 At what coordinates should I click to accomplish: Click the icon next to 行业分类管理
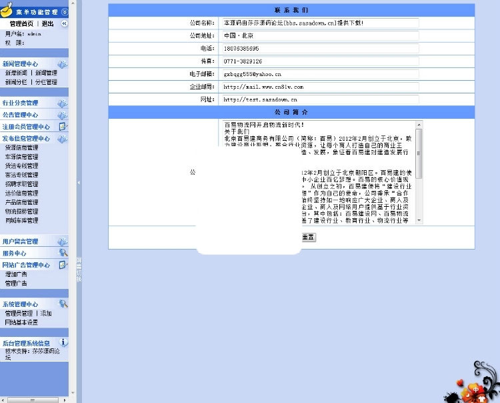tap(62, 103)
